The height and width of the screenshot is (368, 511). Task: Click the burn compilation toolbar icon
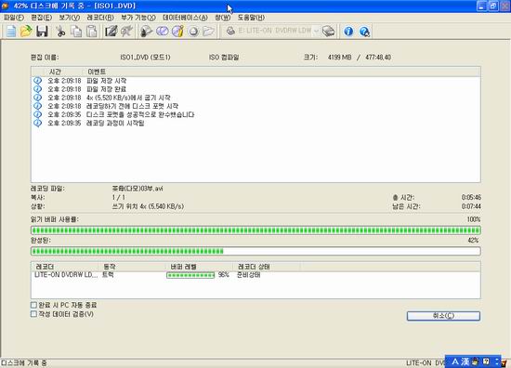[146, 32]
